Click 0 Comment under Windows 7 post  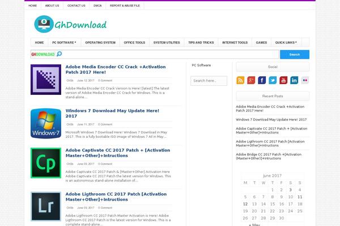pyautogui.click(x=105, y=124)
